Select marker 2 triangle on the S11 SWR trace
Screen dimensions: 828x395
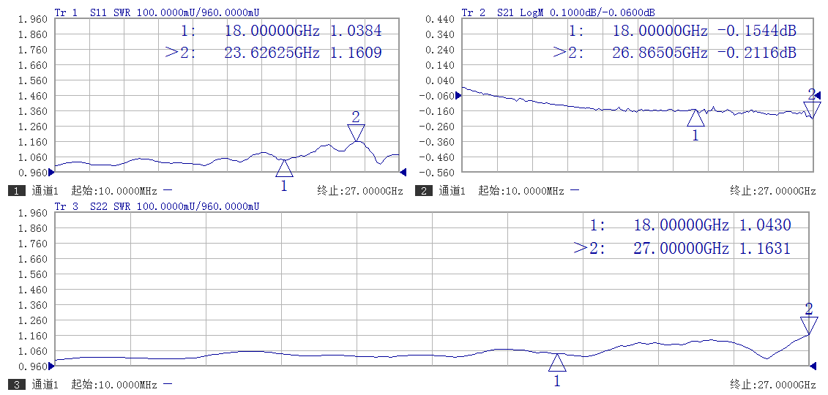pyautogui.click(x=356, y=132)
